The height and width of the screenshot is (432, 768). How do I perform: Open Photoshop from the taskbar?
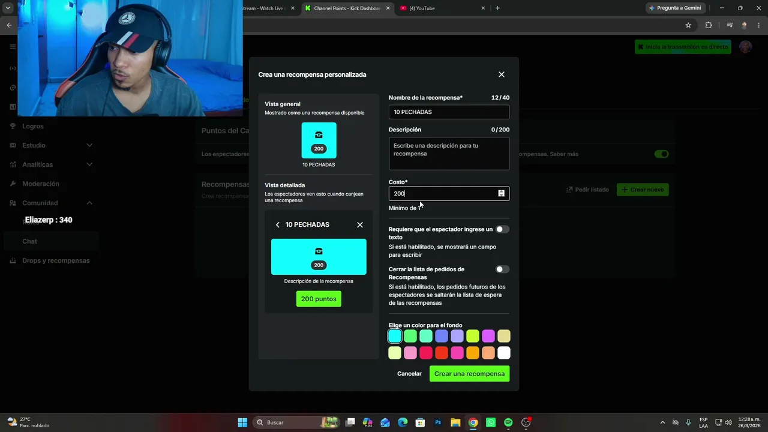(x=438, y=422)
